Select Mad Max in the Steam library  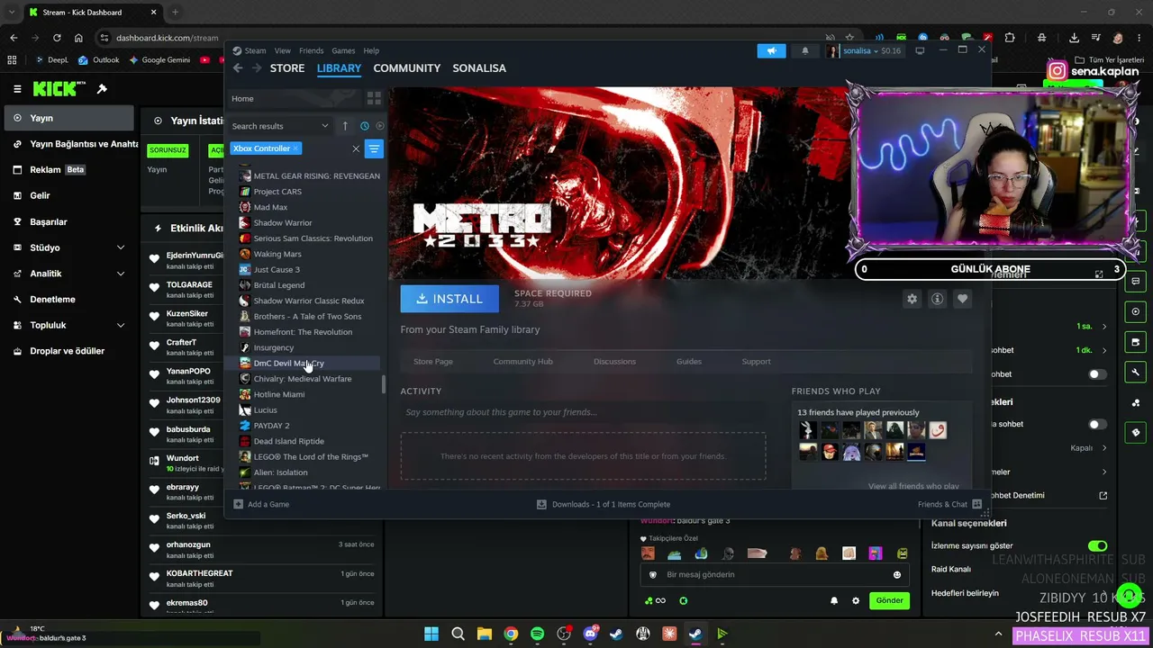coord(270,207)
